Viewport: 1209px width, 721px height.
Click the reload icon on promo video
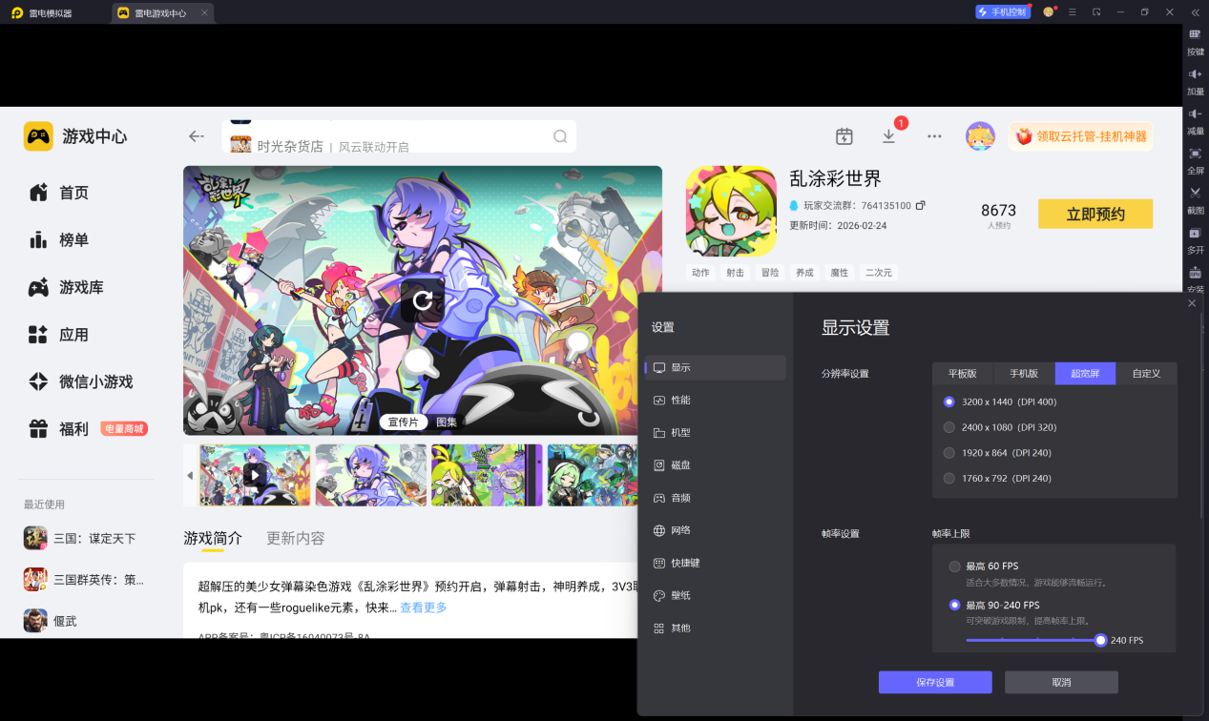423,301
